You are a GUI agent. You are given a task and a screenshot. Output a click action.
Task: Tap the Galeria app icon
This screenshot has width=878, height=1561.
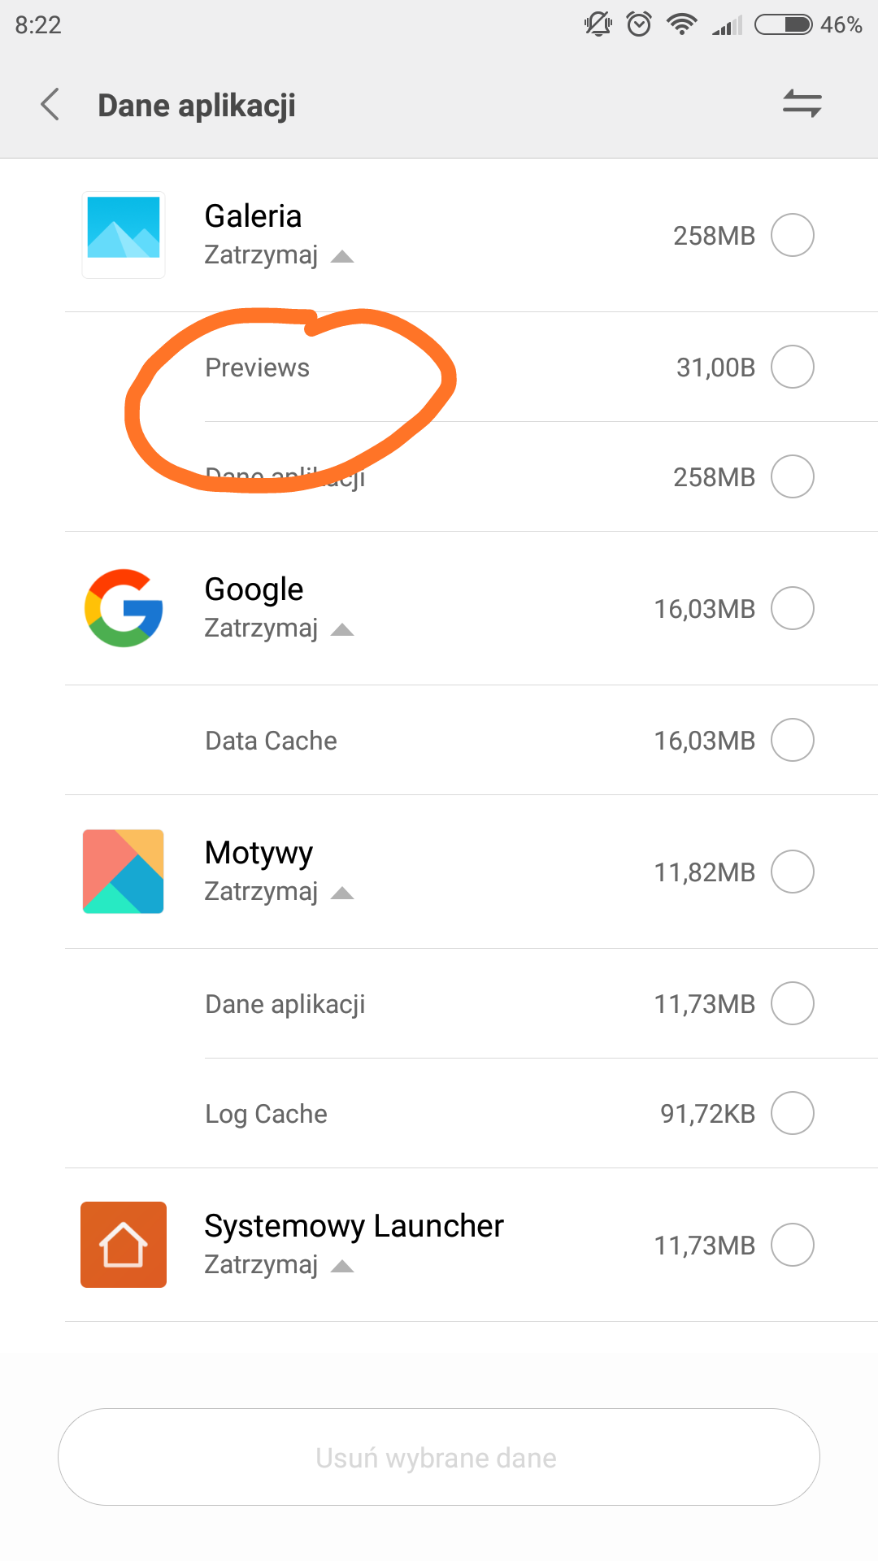124,235
